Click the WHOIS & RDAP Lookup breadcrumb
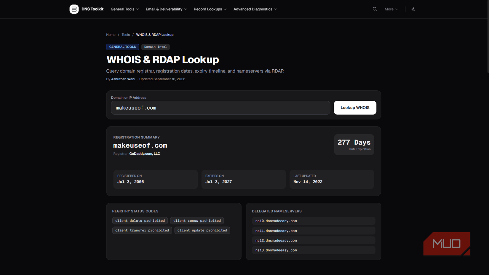Screen dimensions: 489x275 pos(155,35)
